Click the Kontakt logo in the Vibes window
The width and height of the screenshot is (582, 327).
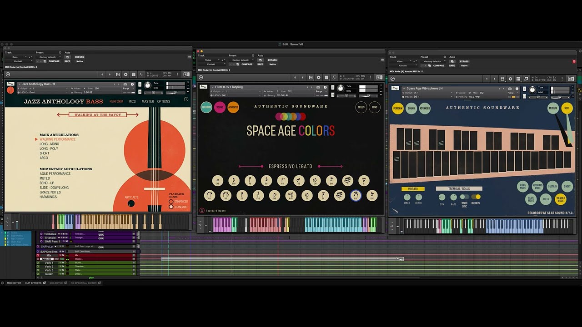(392, 79)
